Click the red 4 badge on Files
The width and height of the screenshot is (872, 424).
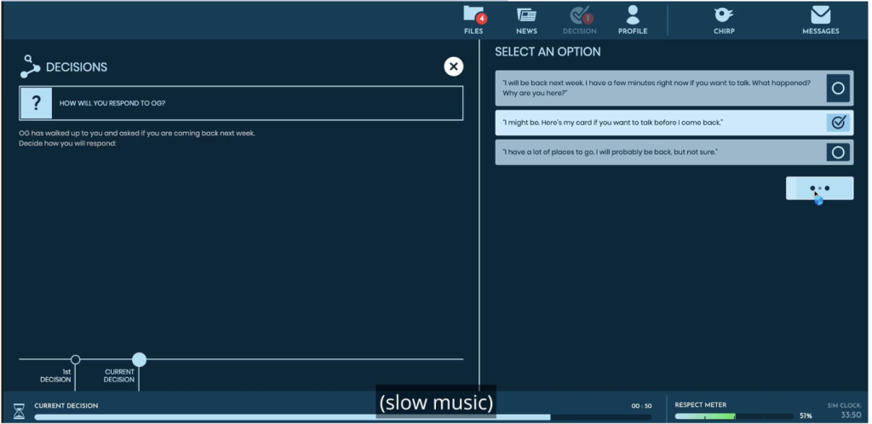(482, 19)
